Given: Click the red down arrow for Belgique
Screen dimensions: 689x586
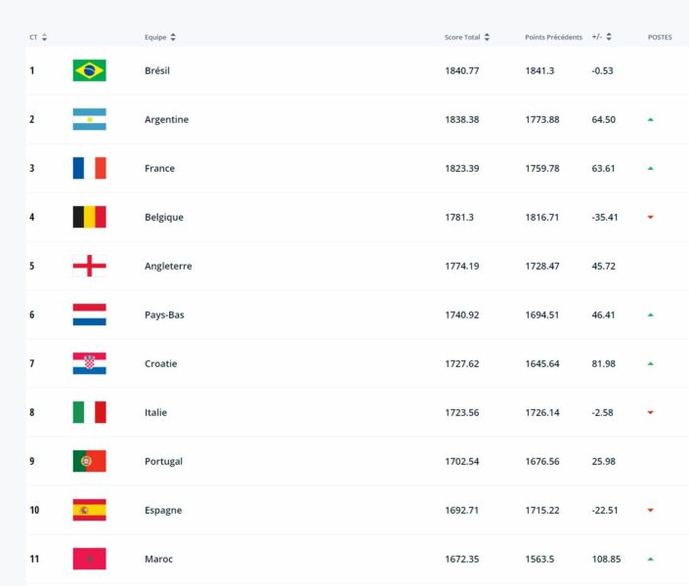Looking at the screenshot, I should 650,217.
